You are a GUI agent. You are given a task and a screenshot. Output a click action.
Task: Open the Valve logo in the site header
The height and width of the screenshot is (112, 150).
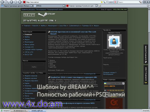point(29,15)
